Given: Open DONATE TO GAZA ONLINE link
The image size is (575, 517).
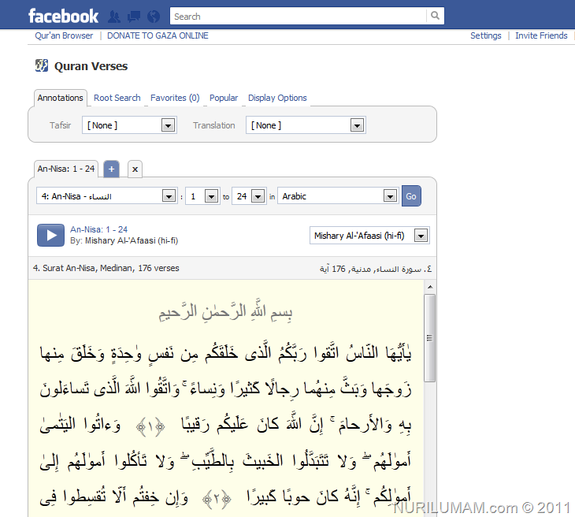Looking at the screenshot, I should [x=158, y=35].
